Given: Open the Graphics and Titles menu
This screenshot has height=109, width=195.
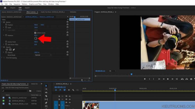Looking at the screenshot, I should tap(35, 4).
